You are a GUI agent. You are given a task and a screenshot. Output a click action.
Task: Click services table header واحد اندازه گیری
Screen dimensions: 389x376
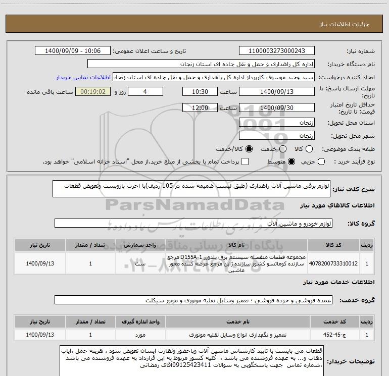point(140,321)
